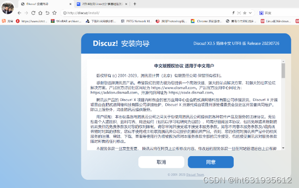Viewport: 299px width, 188px height.
Task: Reload the page with refresh icon
Action: 33,13
